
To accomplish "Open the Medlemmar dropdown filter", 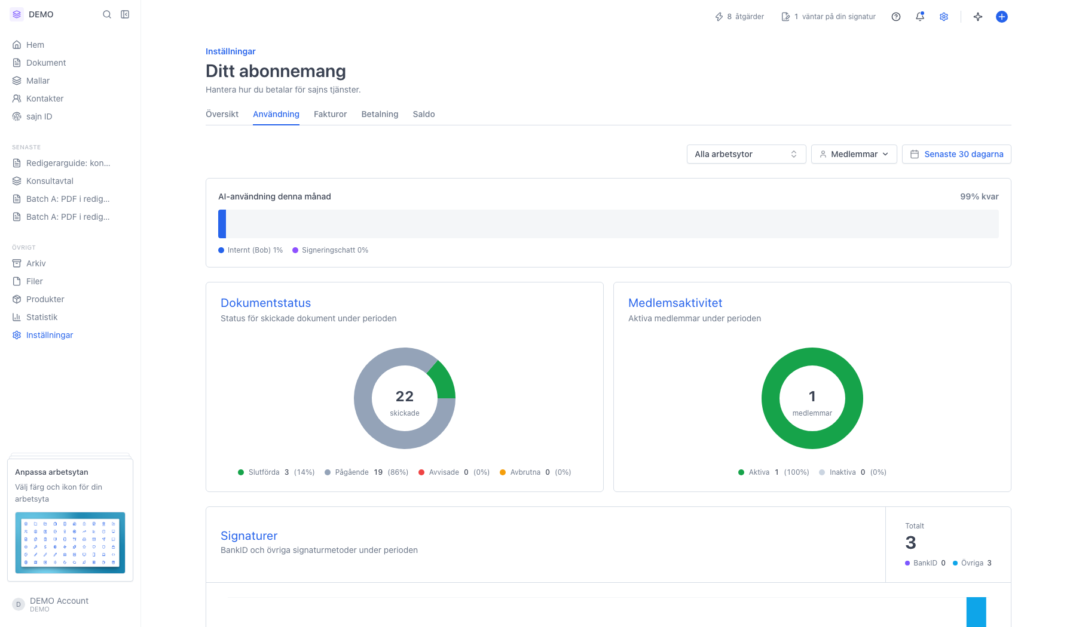I will [854, 154].
